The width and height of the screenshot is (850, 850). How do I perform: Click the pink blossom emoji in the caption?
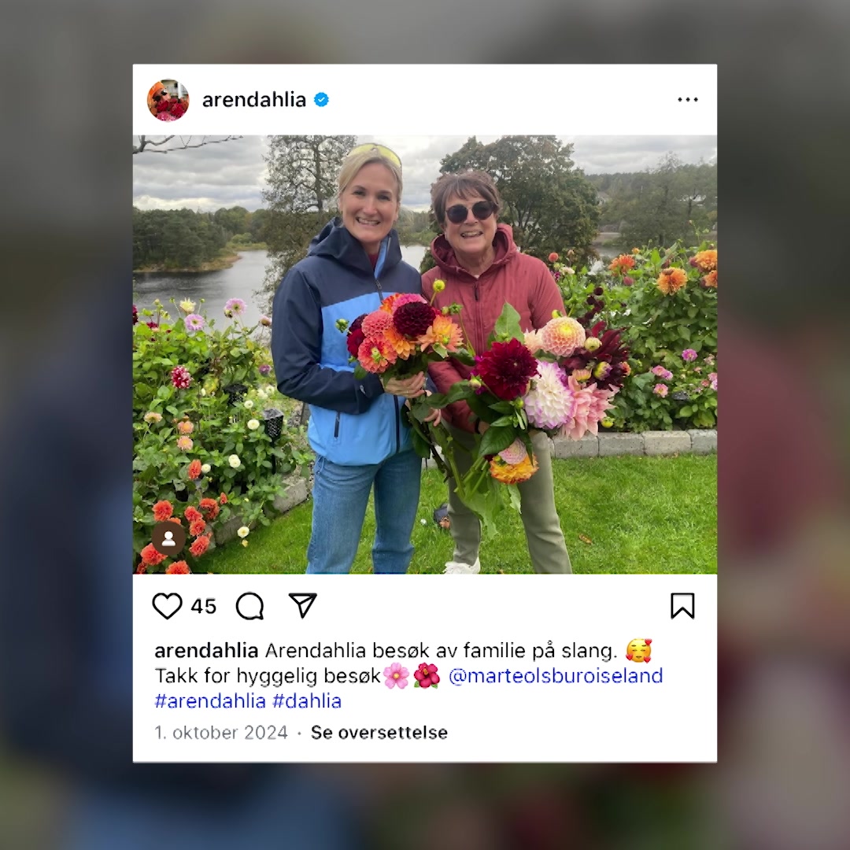coord(396,675)
